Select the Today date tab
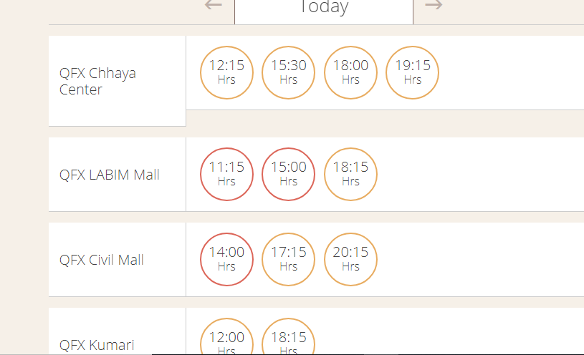584x355 pixels. [324, 11]
